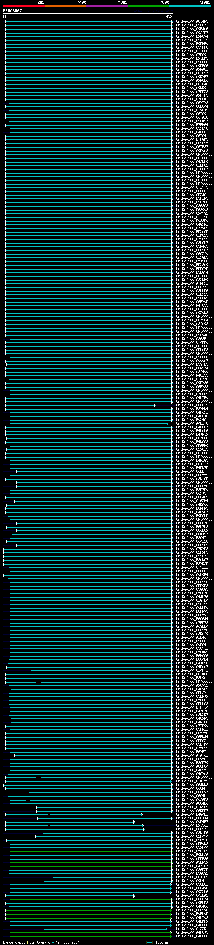This screenshot has height=945, width=214.
Task: Select the UniRef100_B9RK17 label
Action: tap(192, 121)
